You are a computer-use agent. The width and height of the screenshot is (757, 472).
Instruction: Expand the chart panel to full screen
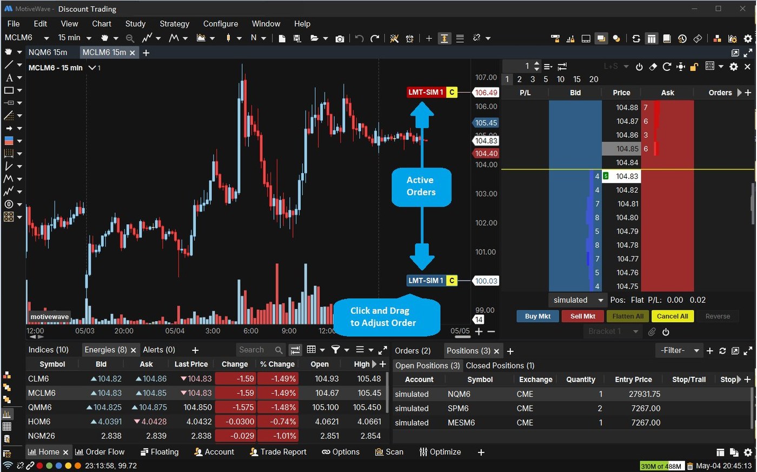(748, 52)
